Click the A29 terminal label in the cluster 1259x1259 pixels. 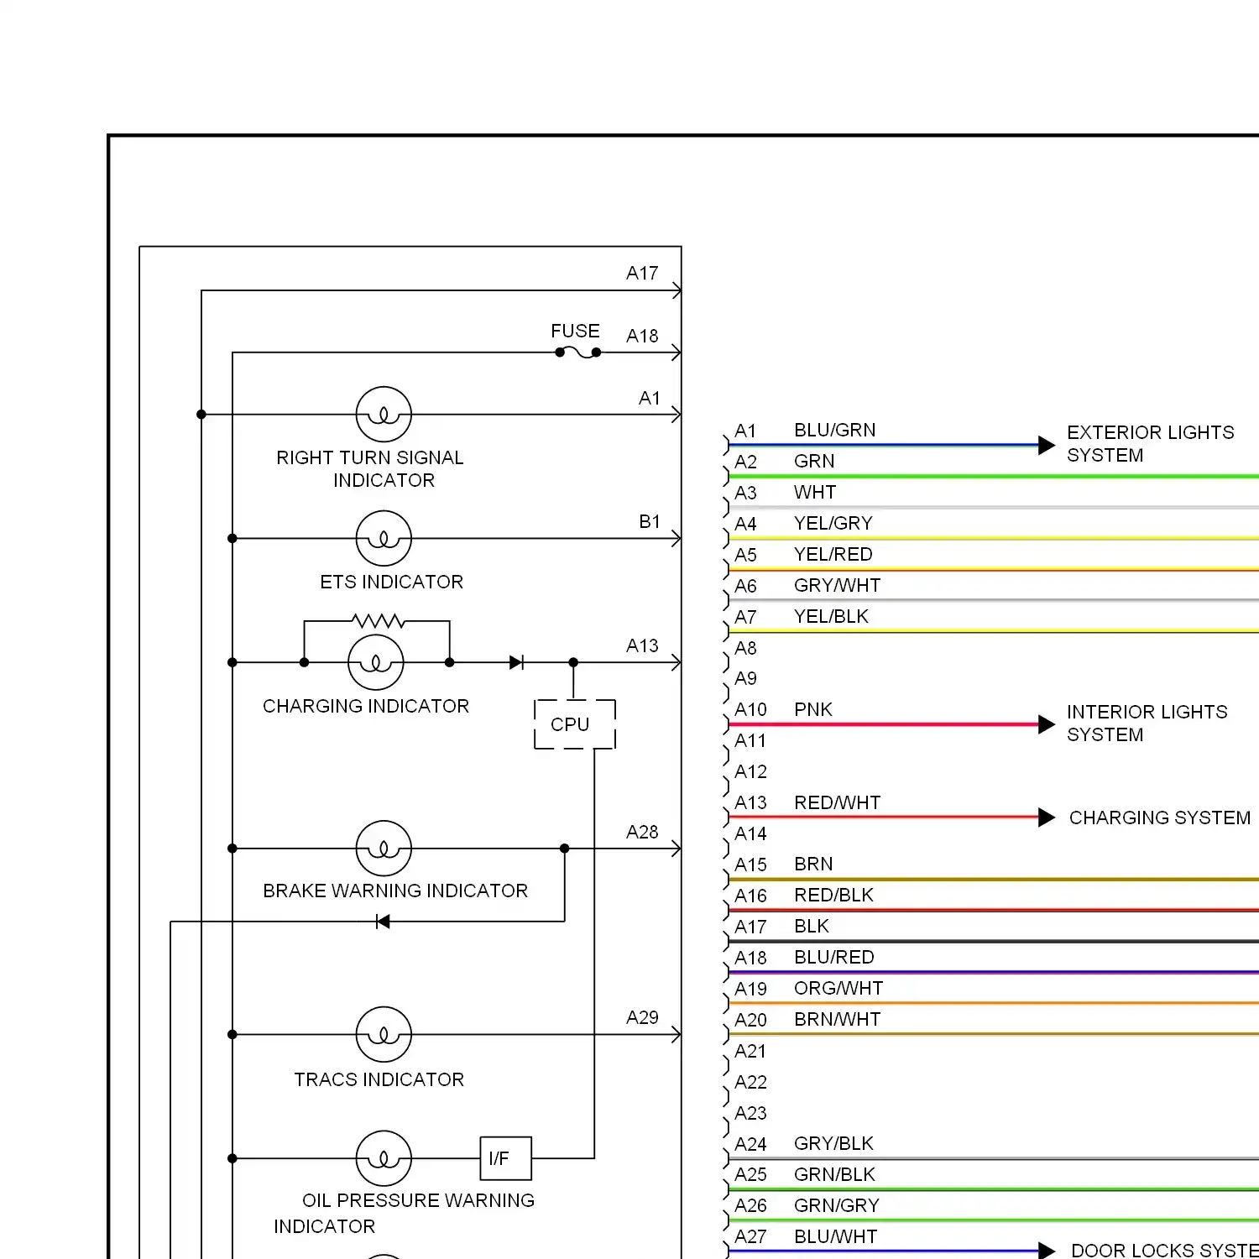642,1017
